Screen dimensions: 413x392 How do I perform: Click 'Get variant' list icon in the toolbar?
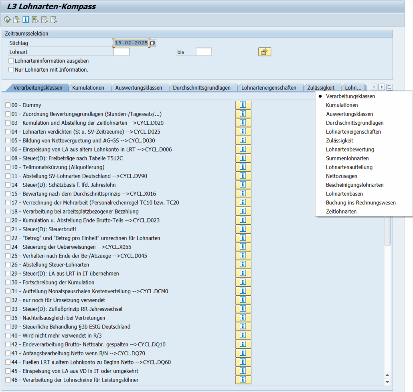tap(35, 20)
